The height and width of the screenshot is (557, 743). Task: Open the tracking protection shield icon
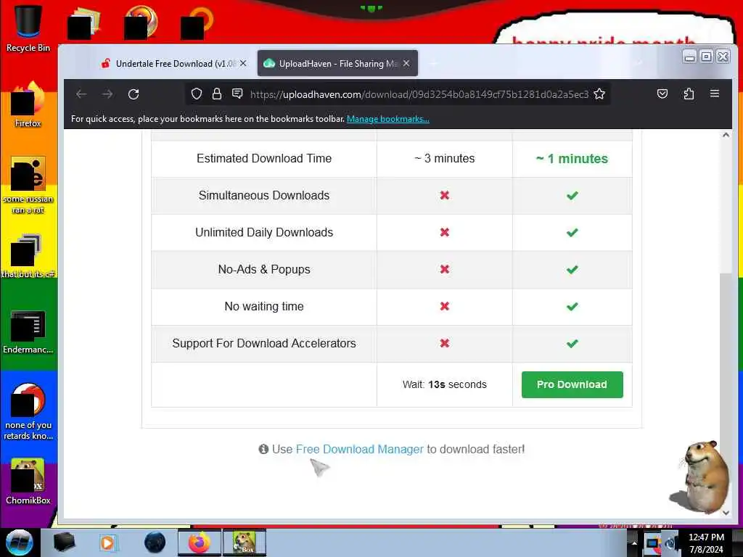click(196, 94)
